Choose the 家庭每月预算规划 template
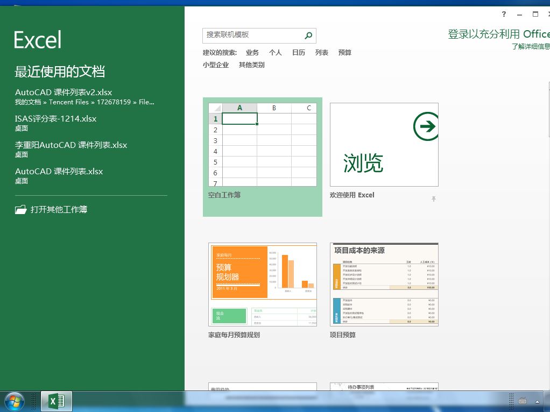The width and height of the screenshot is (550, 412). click(x=263, y=285)
